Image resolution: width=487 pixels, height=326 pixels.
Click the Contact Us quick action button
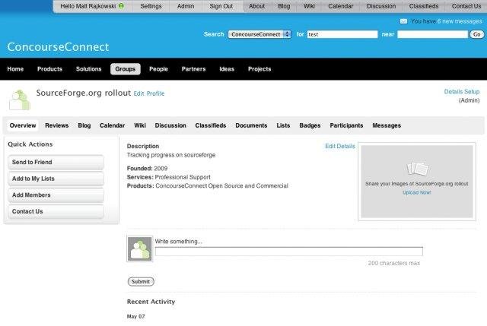coord(56,211)
